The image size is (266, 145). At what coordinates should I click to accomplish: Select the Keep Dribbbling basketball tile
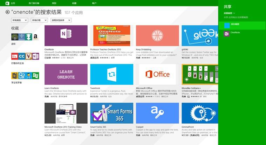click(x=157, y=36)
